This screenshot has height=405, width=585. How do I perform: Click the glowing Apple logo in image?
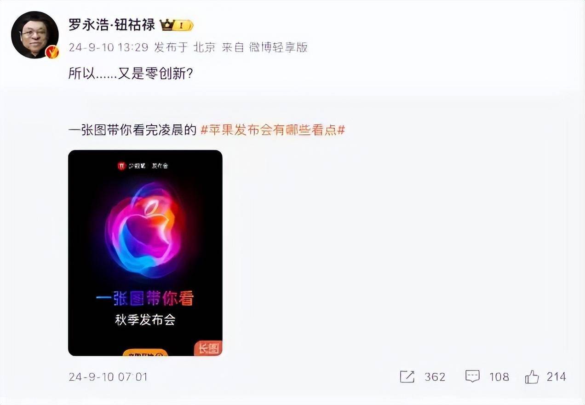coord(145,230)
